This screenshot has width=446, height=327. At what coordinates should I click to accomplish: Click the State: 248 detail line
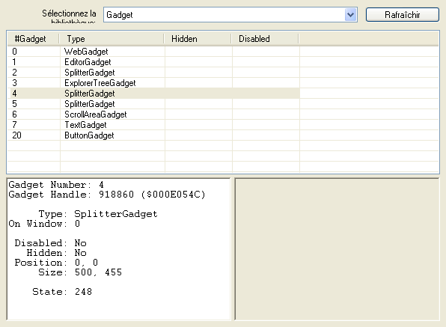(x=62, y=292)
